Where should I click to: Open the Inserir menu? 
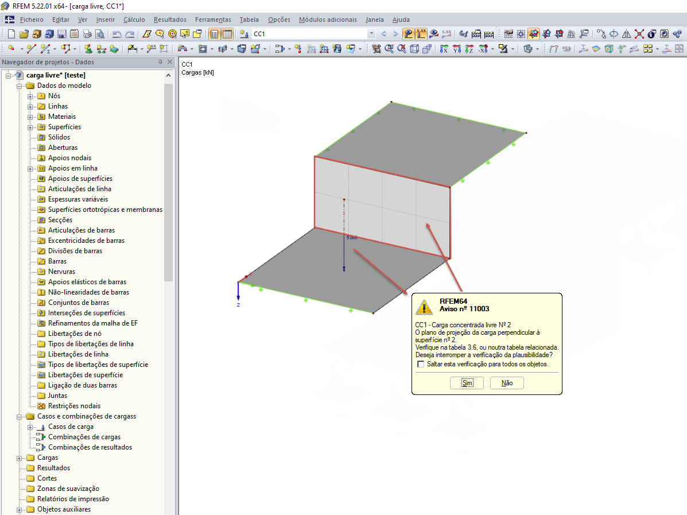point(106,20)
